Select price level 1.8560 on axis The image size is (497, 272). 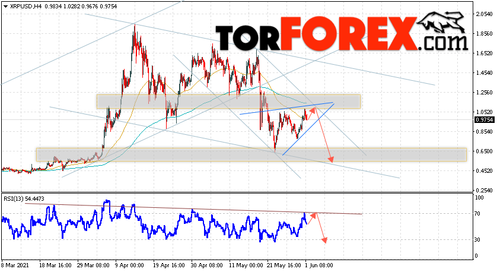[x=485, y=34]
